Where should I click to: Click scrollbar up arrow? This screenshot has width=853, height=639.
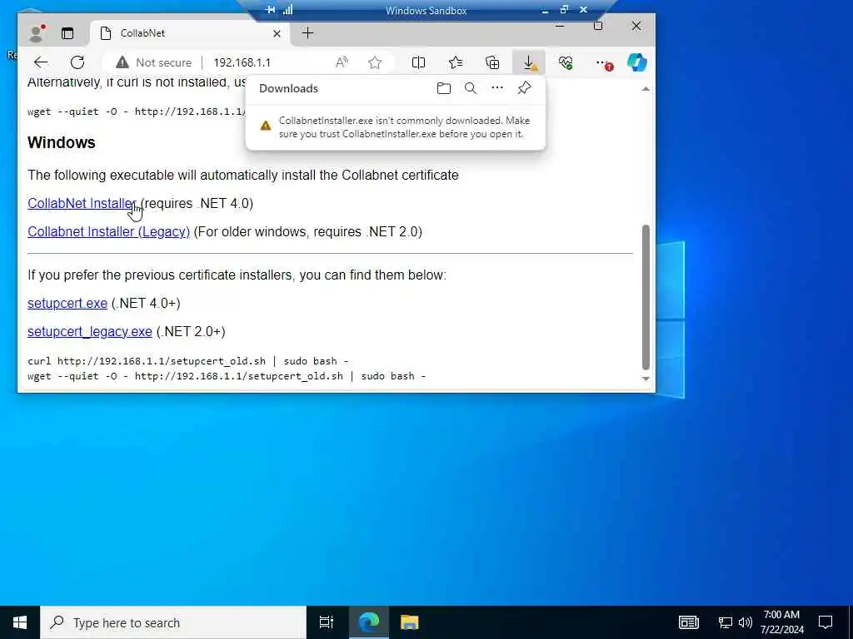646,88
